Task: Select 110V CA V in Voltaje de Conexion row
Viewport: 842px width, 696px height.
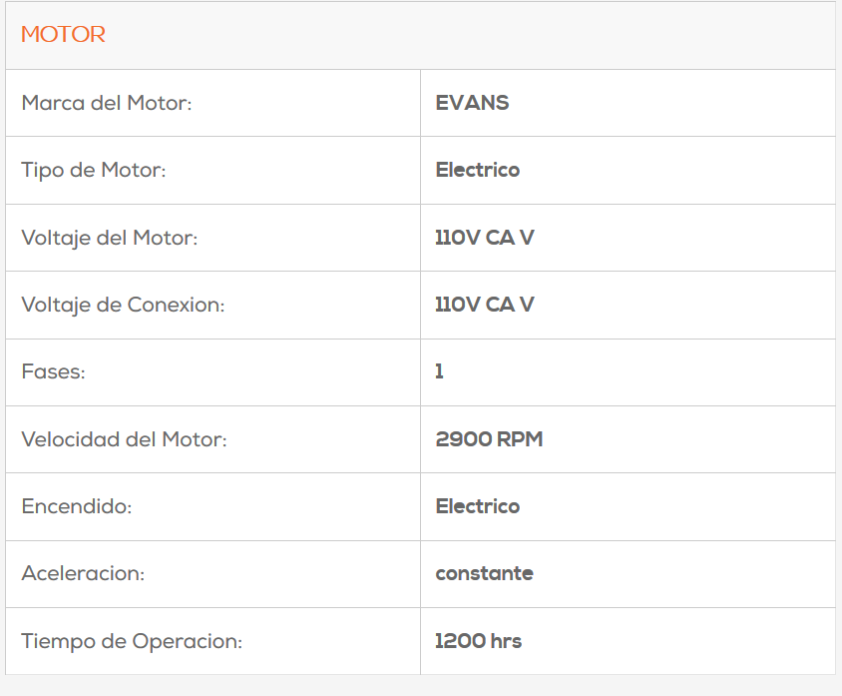Action: pyautogui.click(x=484, y=306)
